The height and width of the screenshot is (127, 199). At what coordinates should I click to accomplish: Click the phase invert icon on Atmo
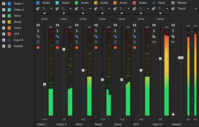77,42
